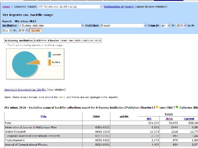Expand the Publisher dropdown showing Elsevier

[124, 25]
